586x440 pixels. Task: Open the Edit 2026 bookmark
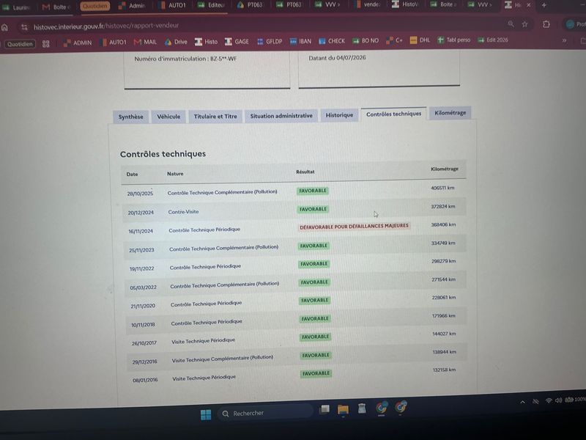[493, 40]
